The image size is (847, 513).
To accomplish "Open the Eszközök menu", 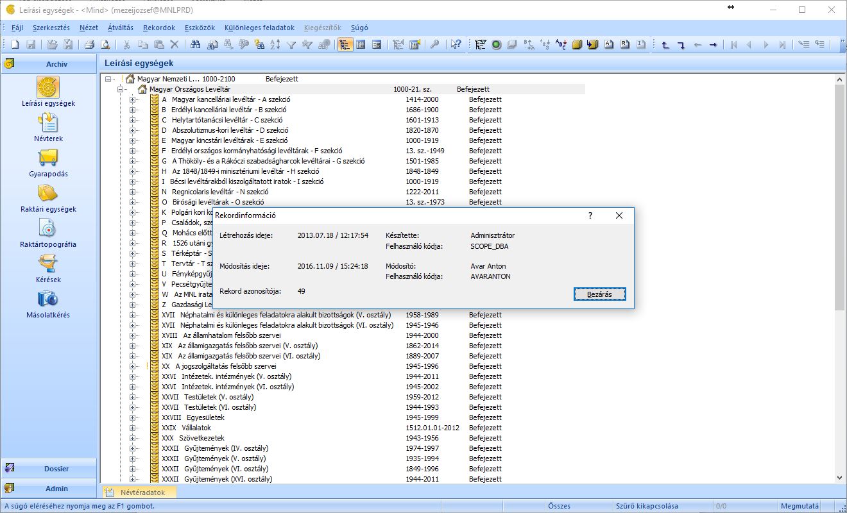I will point(200,28).
